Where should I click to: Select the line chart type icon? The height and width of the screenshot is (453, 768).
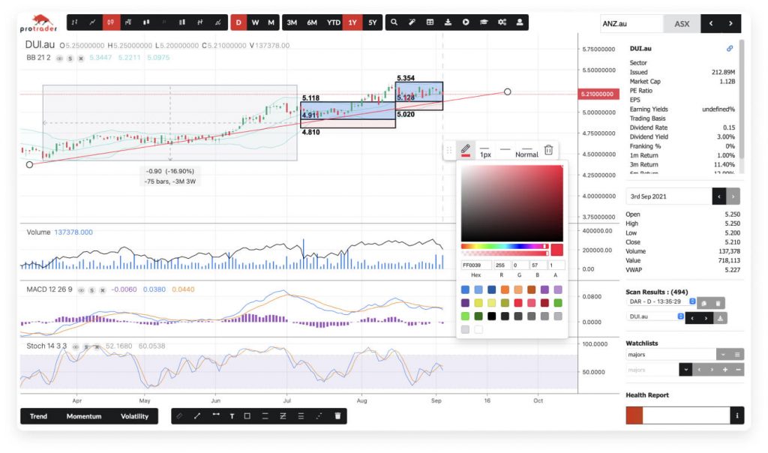pos(92,22)
